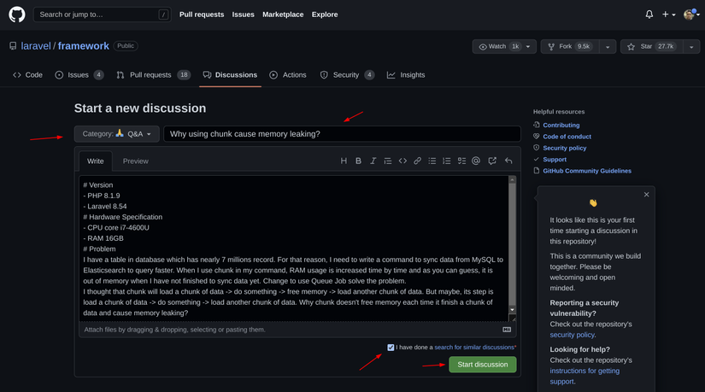Expand the Star lists dropdown arrow
The height and width of the screenshot is (392, 705).
(x=691, y=46)
